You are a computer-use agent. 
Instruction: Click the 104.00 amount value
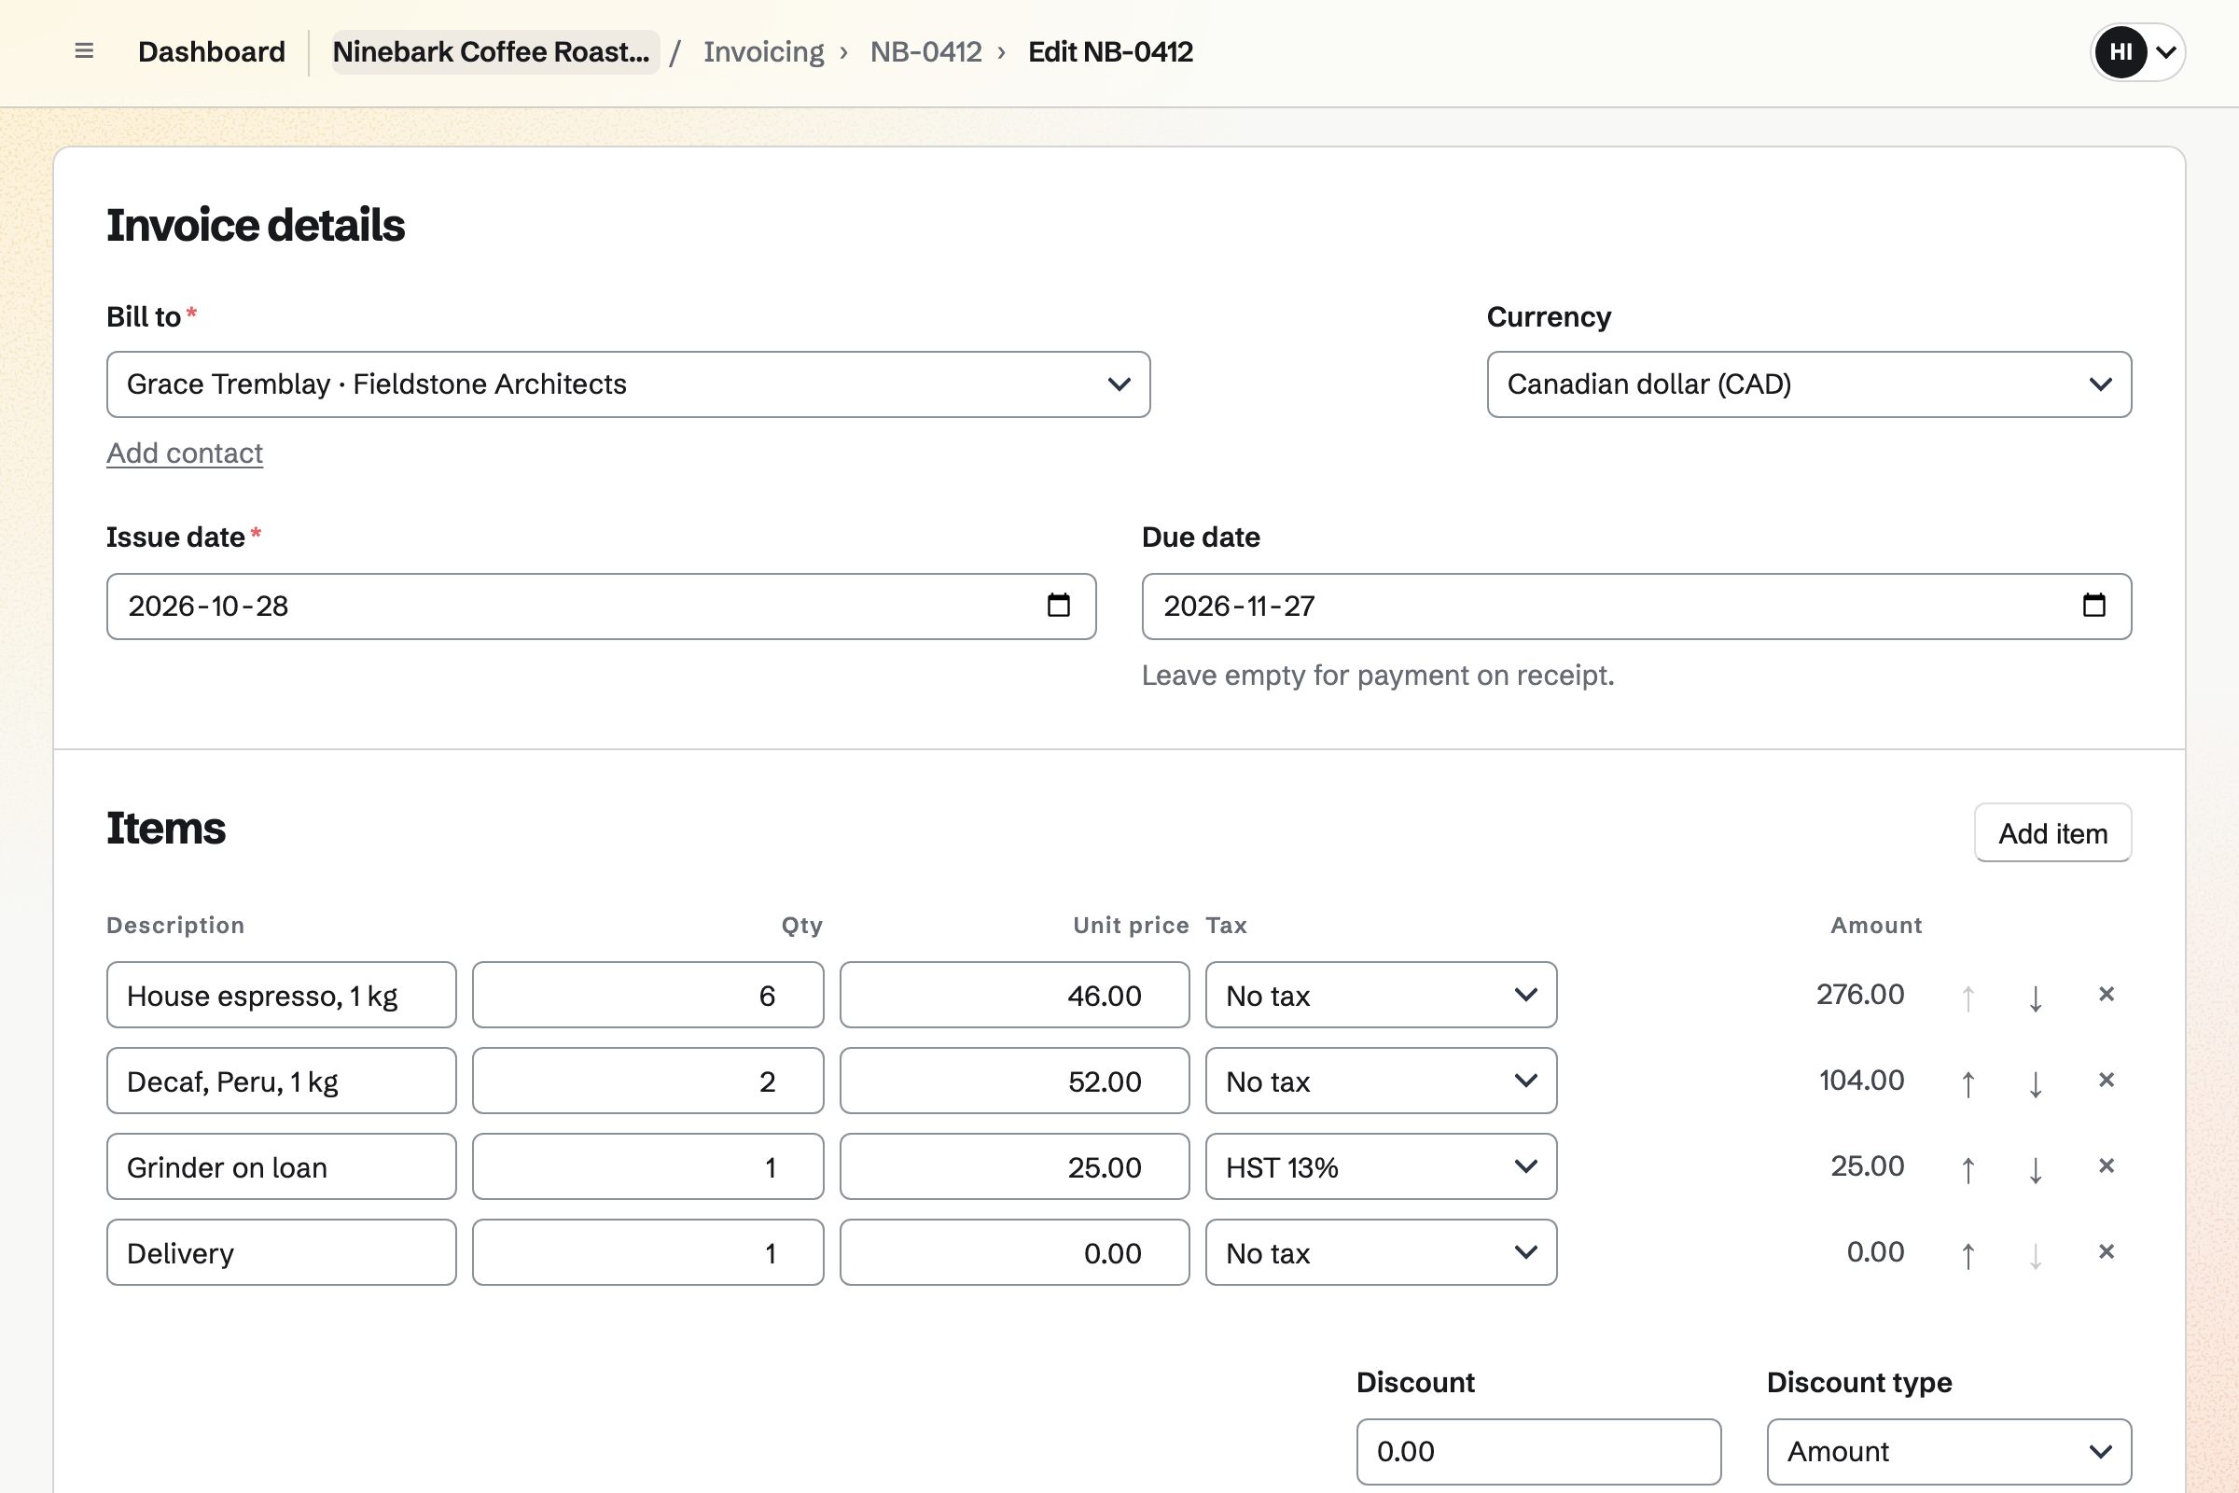tap(1861, 1080)
